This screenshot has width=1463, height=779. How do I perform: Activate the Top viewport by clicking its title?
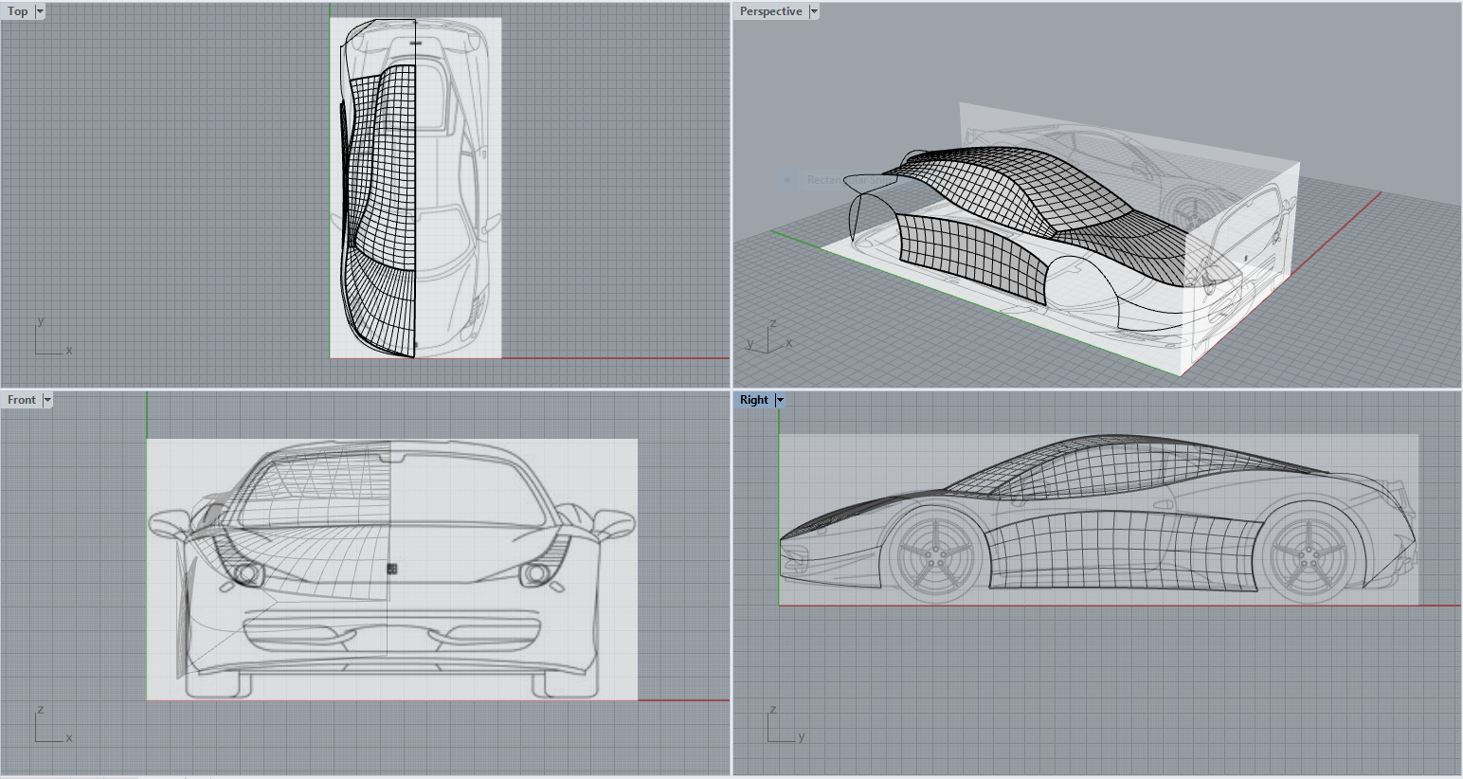click(x=16, y=10)
